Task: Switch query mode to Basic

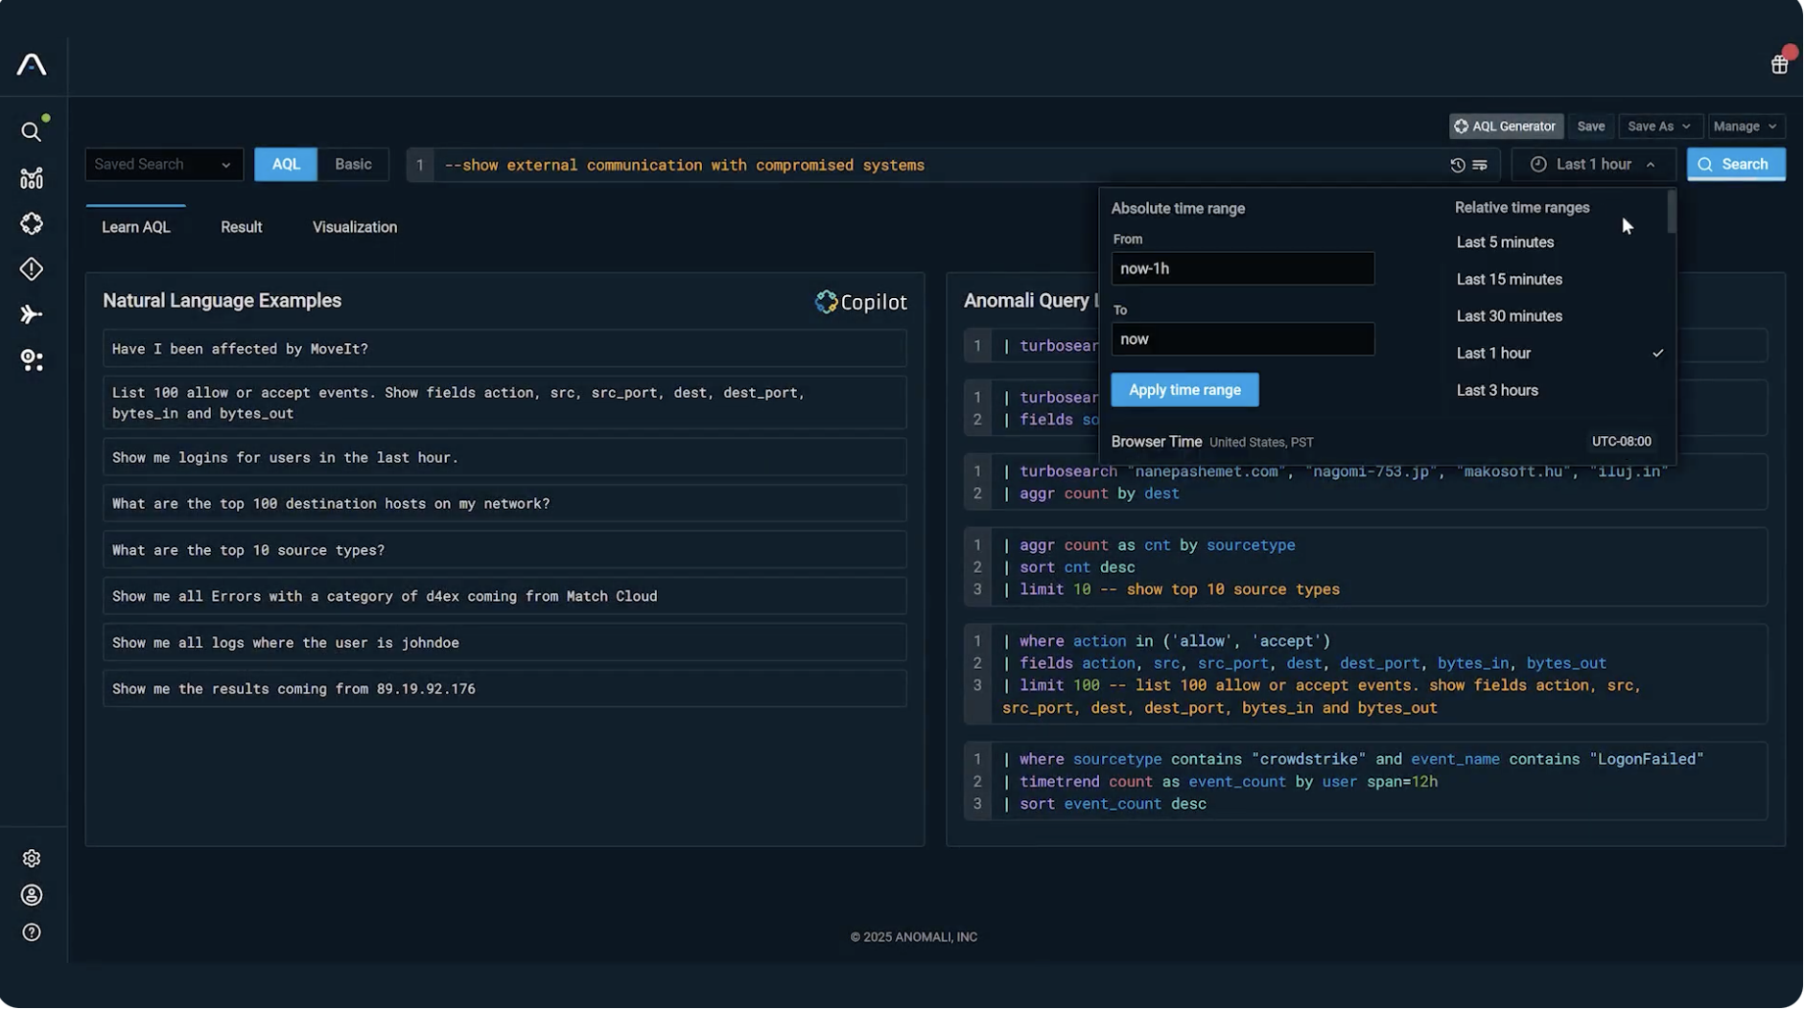Action: coord(353,165)
